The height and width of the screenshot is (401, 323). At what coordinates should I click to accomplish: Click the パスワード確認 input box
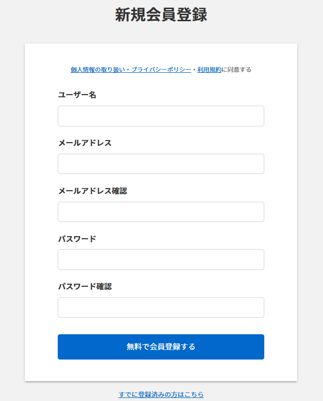pyautogui.click(x=161, y=307)
